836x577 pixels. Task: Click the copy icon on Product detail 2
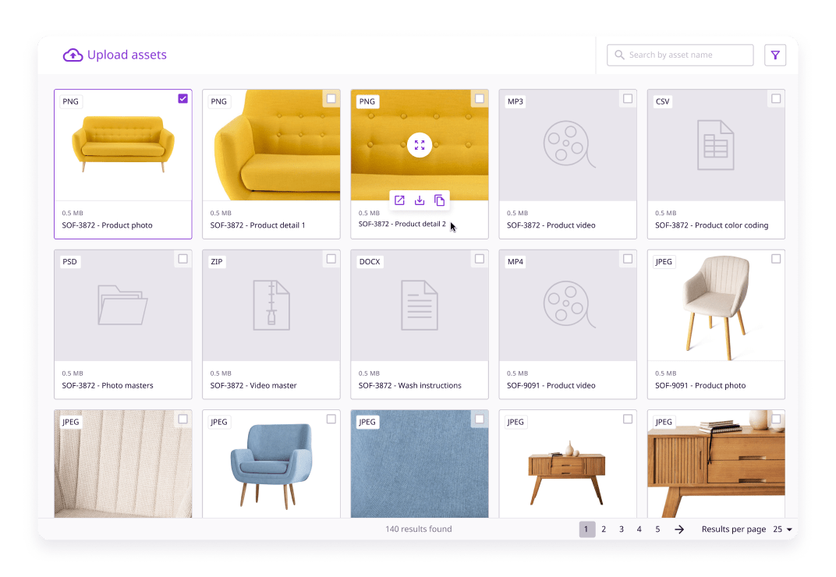pos(439,200)
